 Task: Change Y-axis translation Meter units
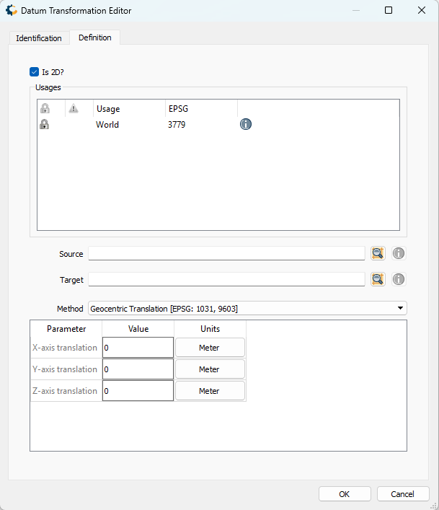(x=209, y=369)
